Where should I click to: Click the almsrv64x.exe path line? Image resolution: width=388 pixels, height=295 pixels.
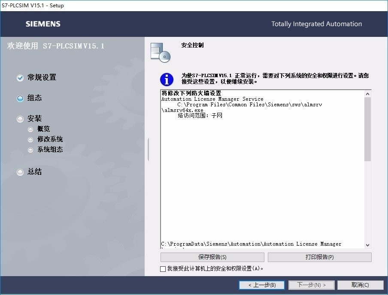[x=182, y=110]
